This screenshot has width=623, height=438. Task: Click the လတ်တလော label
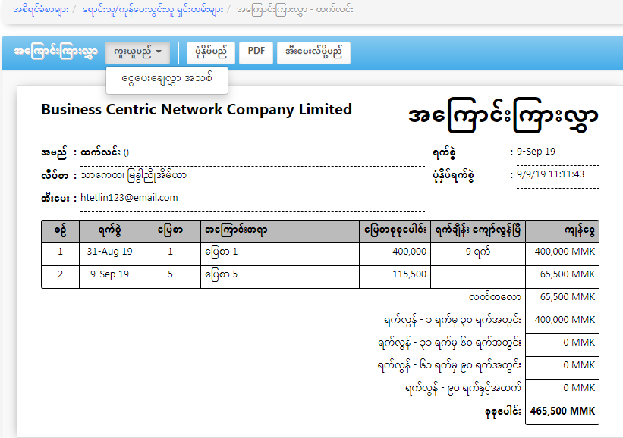[x=495, y=297]
